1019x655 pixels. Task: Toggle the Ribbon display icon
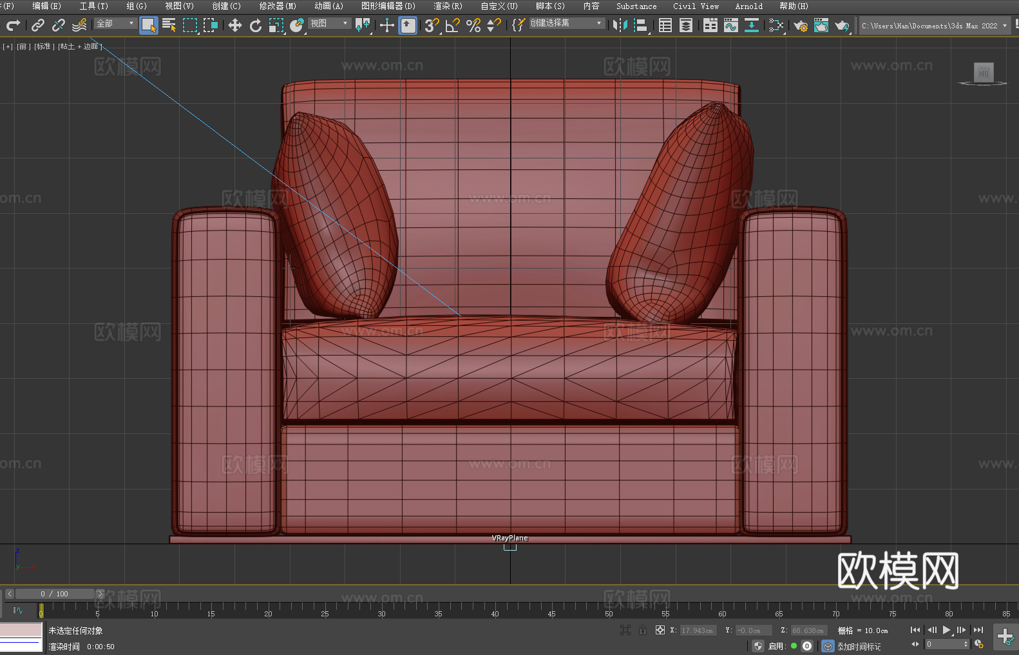(710, 25)
